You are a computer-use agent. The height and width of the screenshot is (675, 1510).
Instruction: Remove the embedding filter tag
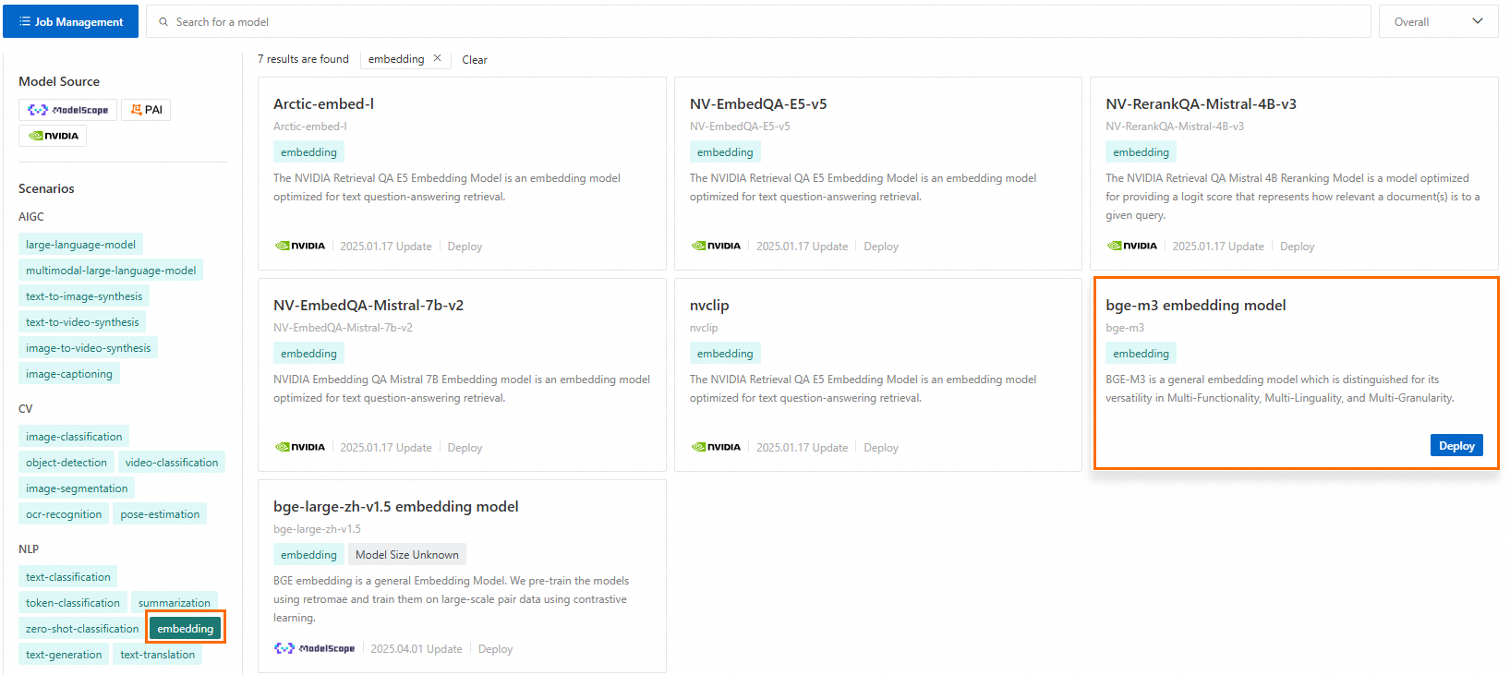click(x=437, y=58)
